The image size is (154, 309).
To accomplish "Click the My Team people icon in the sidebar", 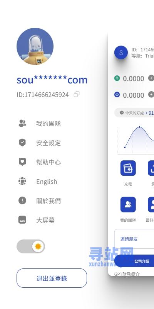I will [x=22, y=123].
